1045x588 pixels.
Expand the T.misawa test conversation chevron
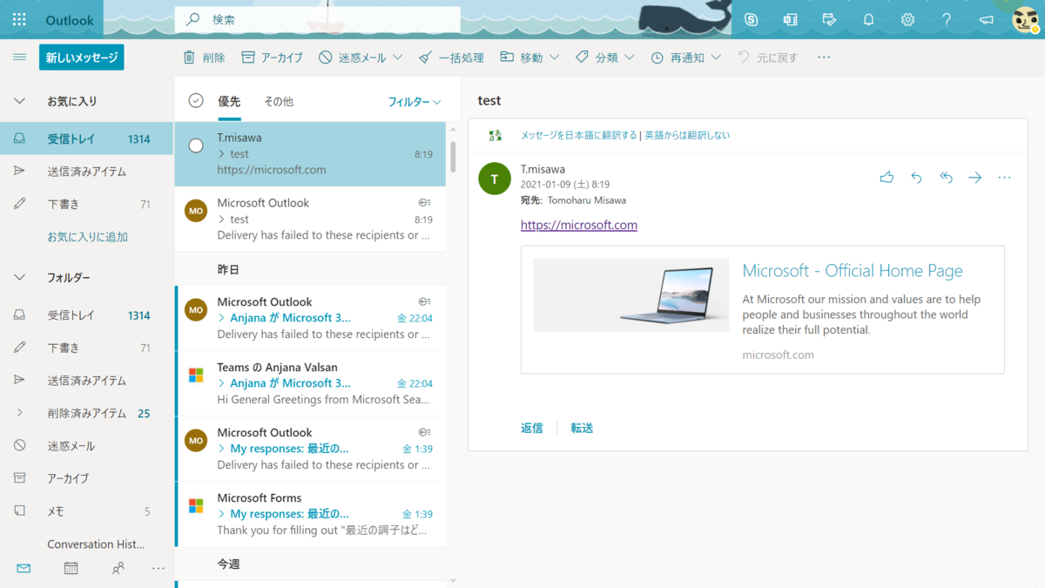[221, 154]
